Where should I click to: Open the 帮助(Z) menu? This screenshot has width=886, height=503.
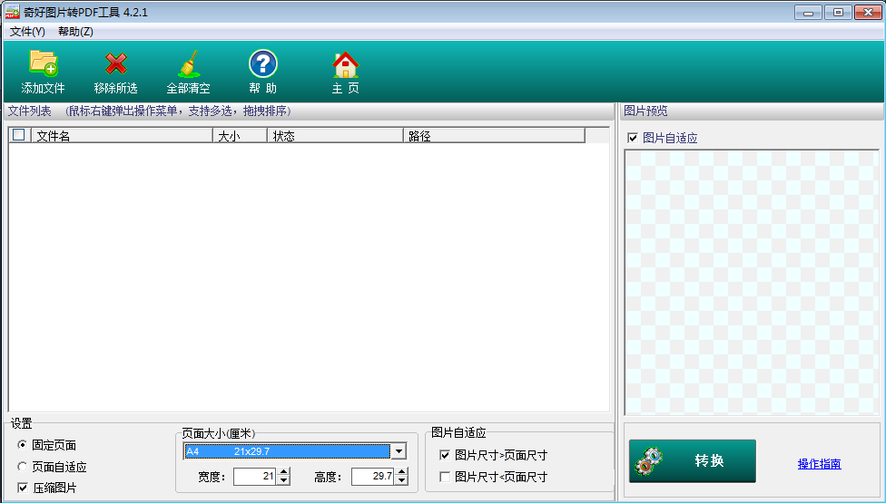75,32
